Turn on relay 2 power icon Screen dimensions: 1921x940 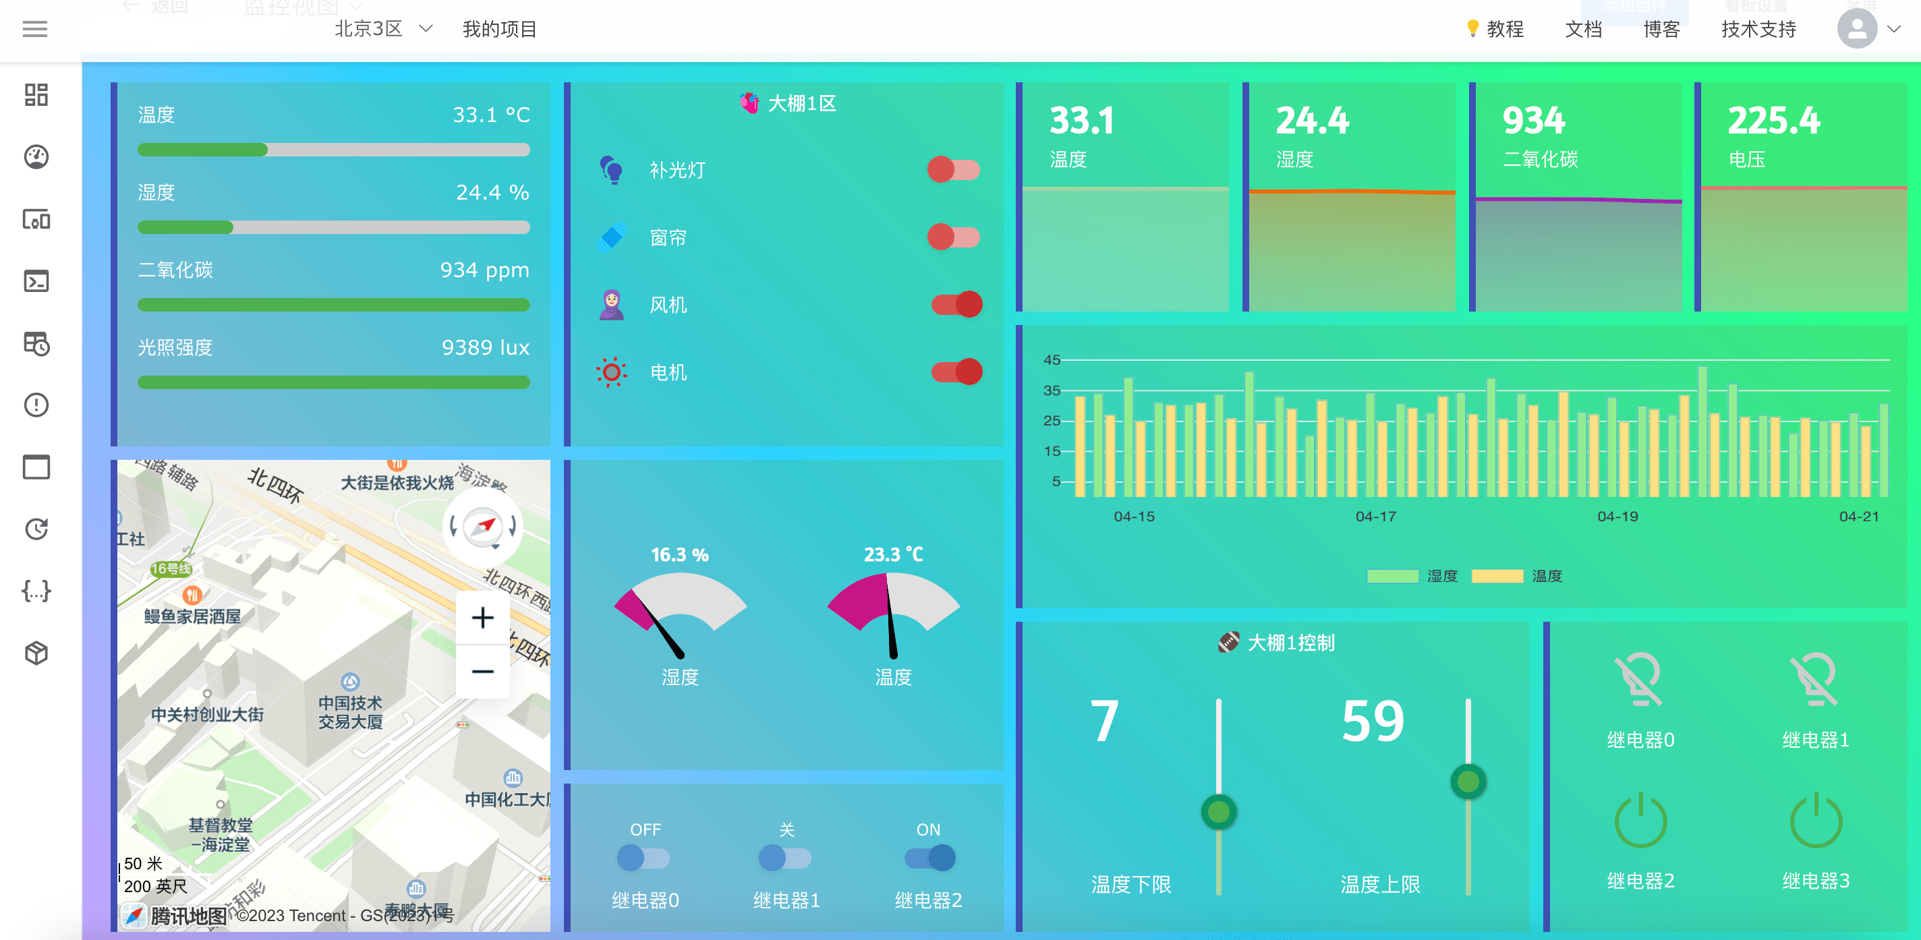(1640, 821)
